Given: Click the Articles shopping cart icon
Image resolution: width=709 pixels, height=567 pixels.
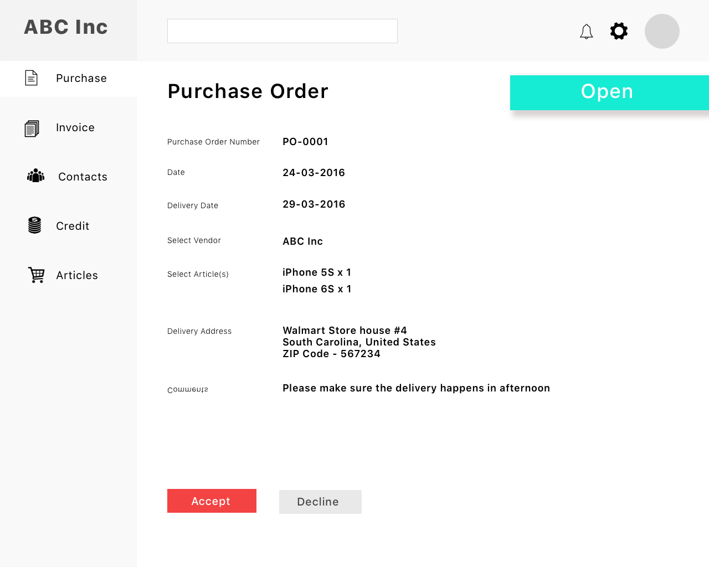Looking at the screenshot, I should click(x=37, y=275).
